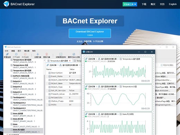This screenshot has width=180, height=135.
Task: Tick the checkbox for Reliability
Action: click(x=49, y=98)
